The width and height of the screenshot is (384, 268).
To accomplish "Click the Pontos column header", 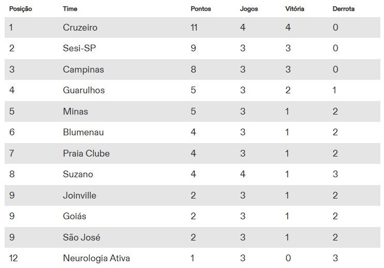I will pos(201,9).
